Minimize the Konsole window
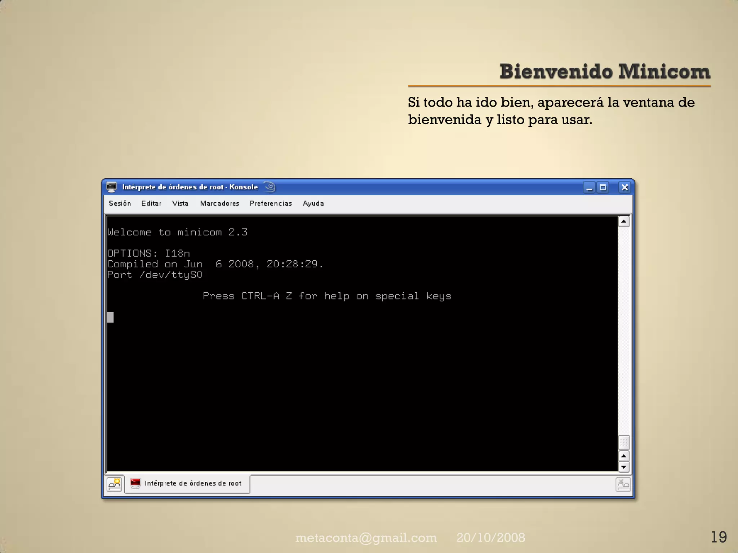The height and width of the screenshot is (553, 738). coord(589,188)
